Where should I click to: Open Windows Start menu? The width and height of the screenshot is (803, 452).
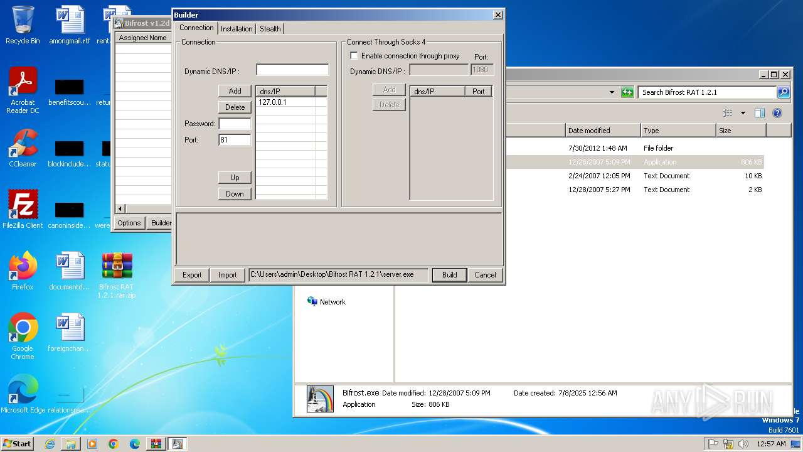[x=18, y=444]
